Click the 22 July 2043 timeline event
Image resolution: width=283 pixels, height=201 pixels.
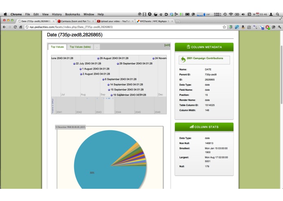[87, 63]
